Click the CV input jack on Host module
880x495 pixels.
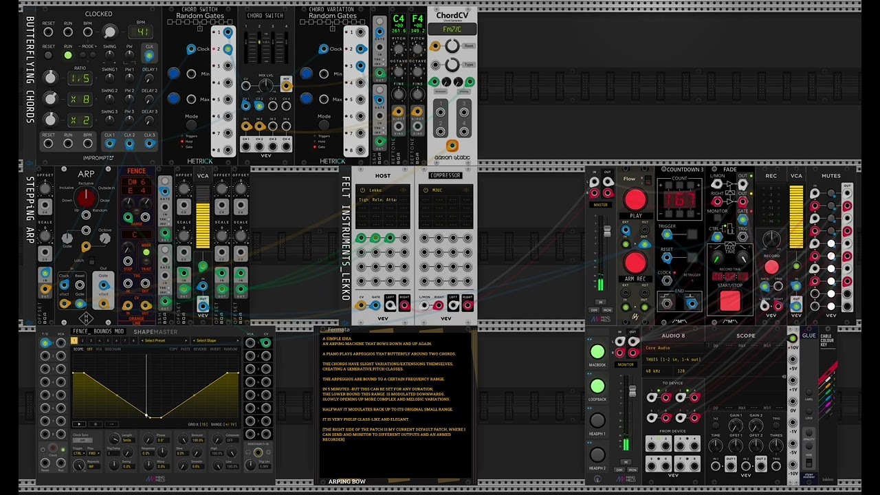(362, 305)
